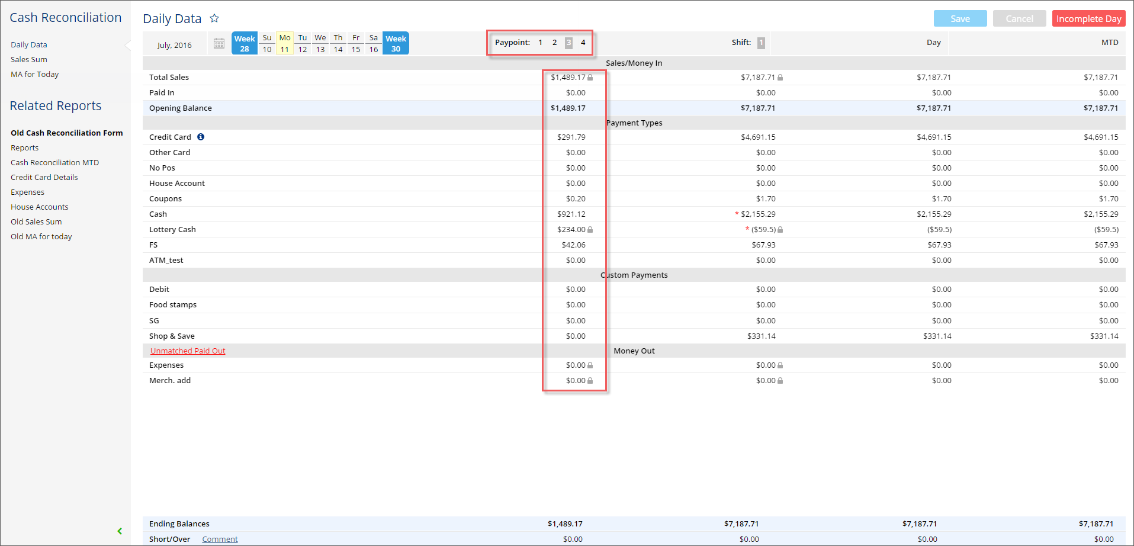The image size is (1134, 546).
Task: Collapse the sidebar using the chevron near Daily Data
Action: pos(127,44)
